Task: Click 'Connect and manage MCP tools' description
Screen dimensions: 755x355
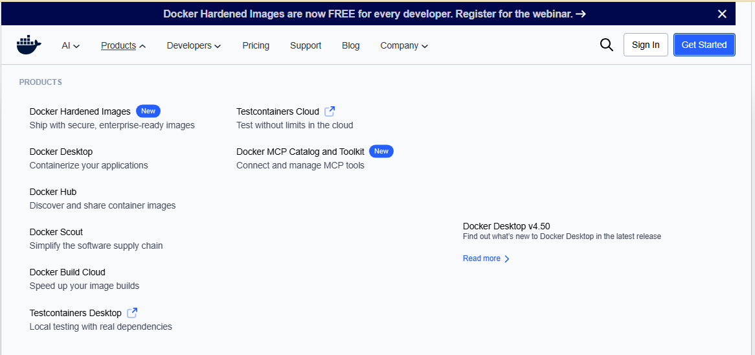Action: 300,165
